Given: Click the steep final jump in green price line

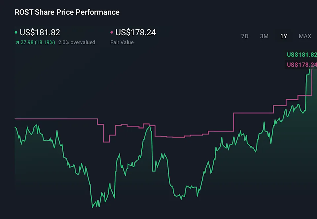Looking at the screenshot, I should [x=306, y=92].
